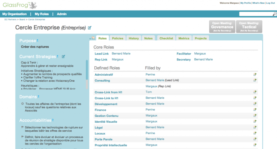Open the help icon beside Accountabilities heading

coord(53,120)
